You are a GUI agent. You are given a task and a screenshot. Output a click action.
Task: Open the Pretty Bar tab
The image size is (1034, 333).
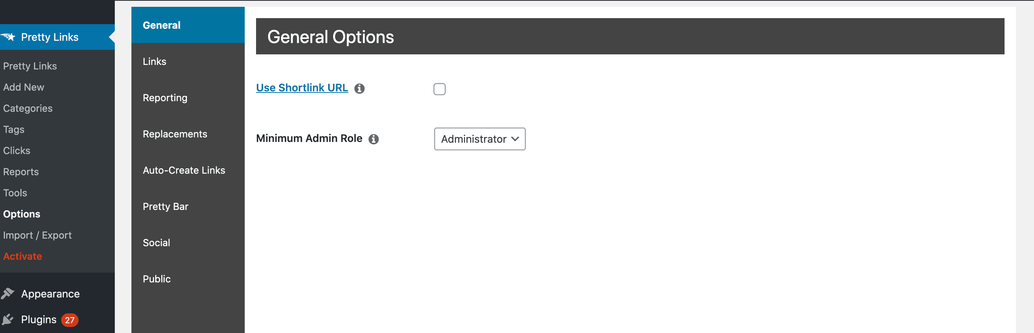tap(188, 207)
